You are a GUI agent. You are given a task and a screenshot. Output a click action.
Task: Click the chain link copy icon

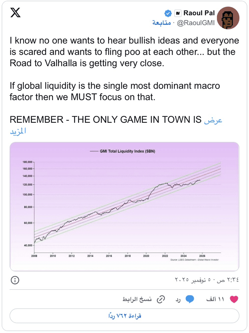click(161, 299)
